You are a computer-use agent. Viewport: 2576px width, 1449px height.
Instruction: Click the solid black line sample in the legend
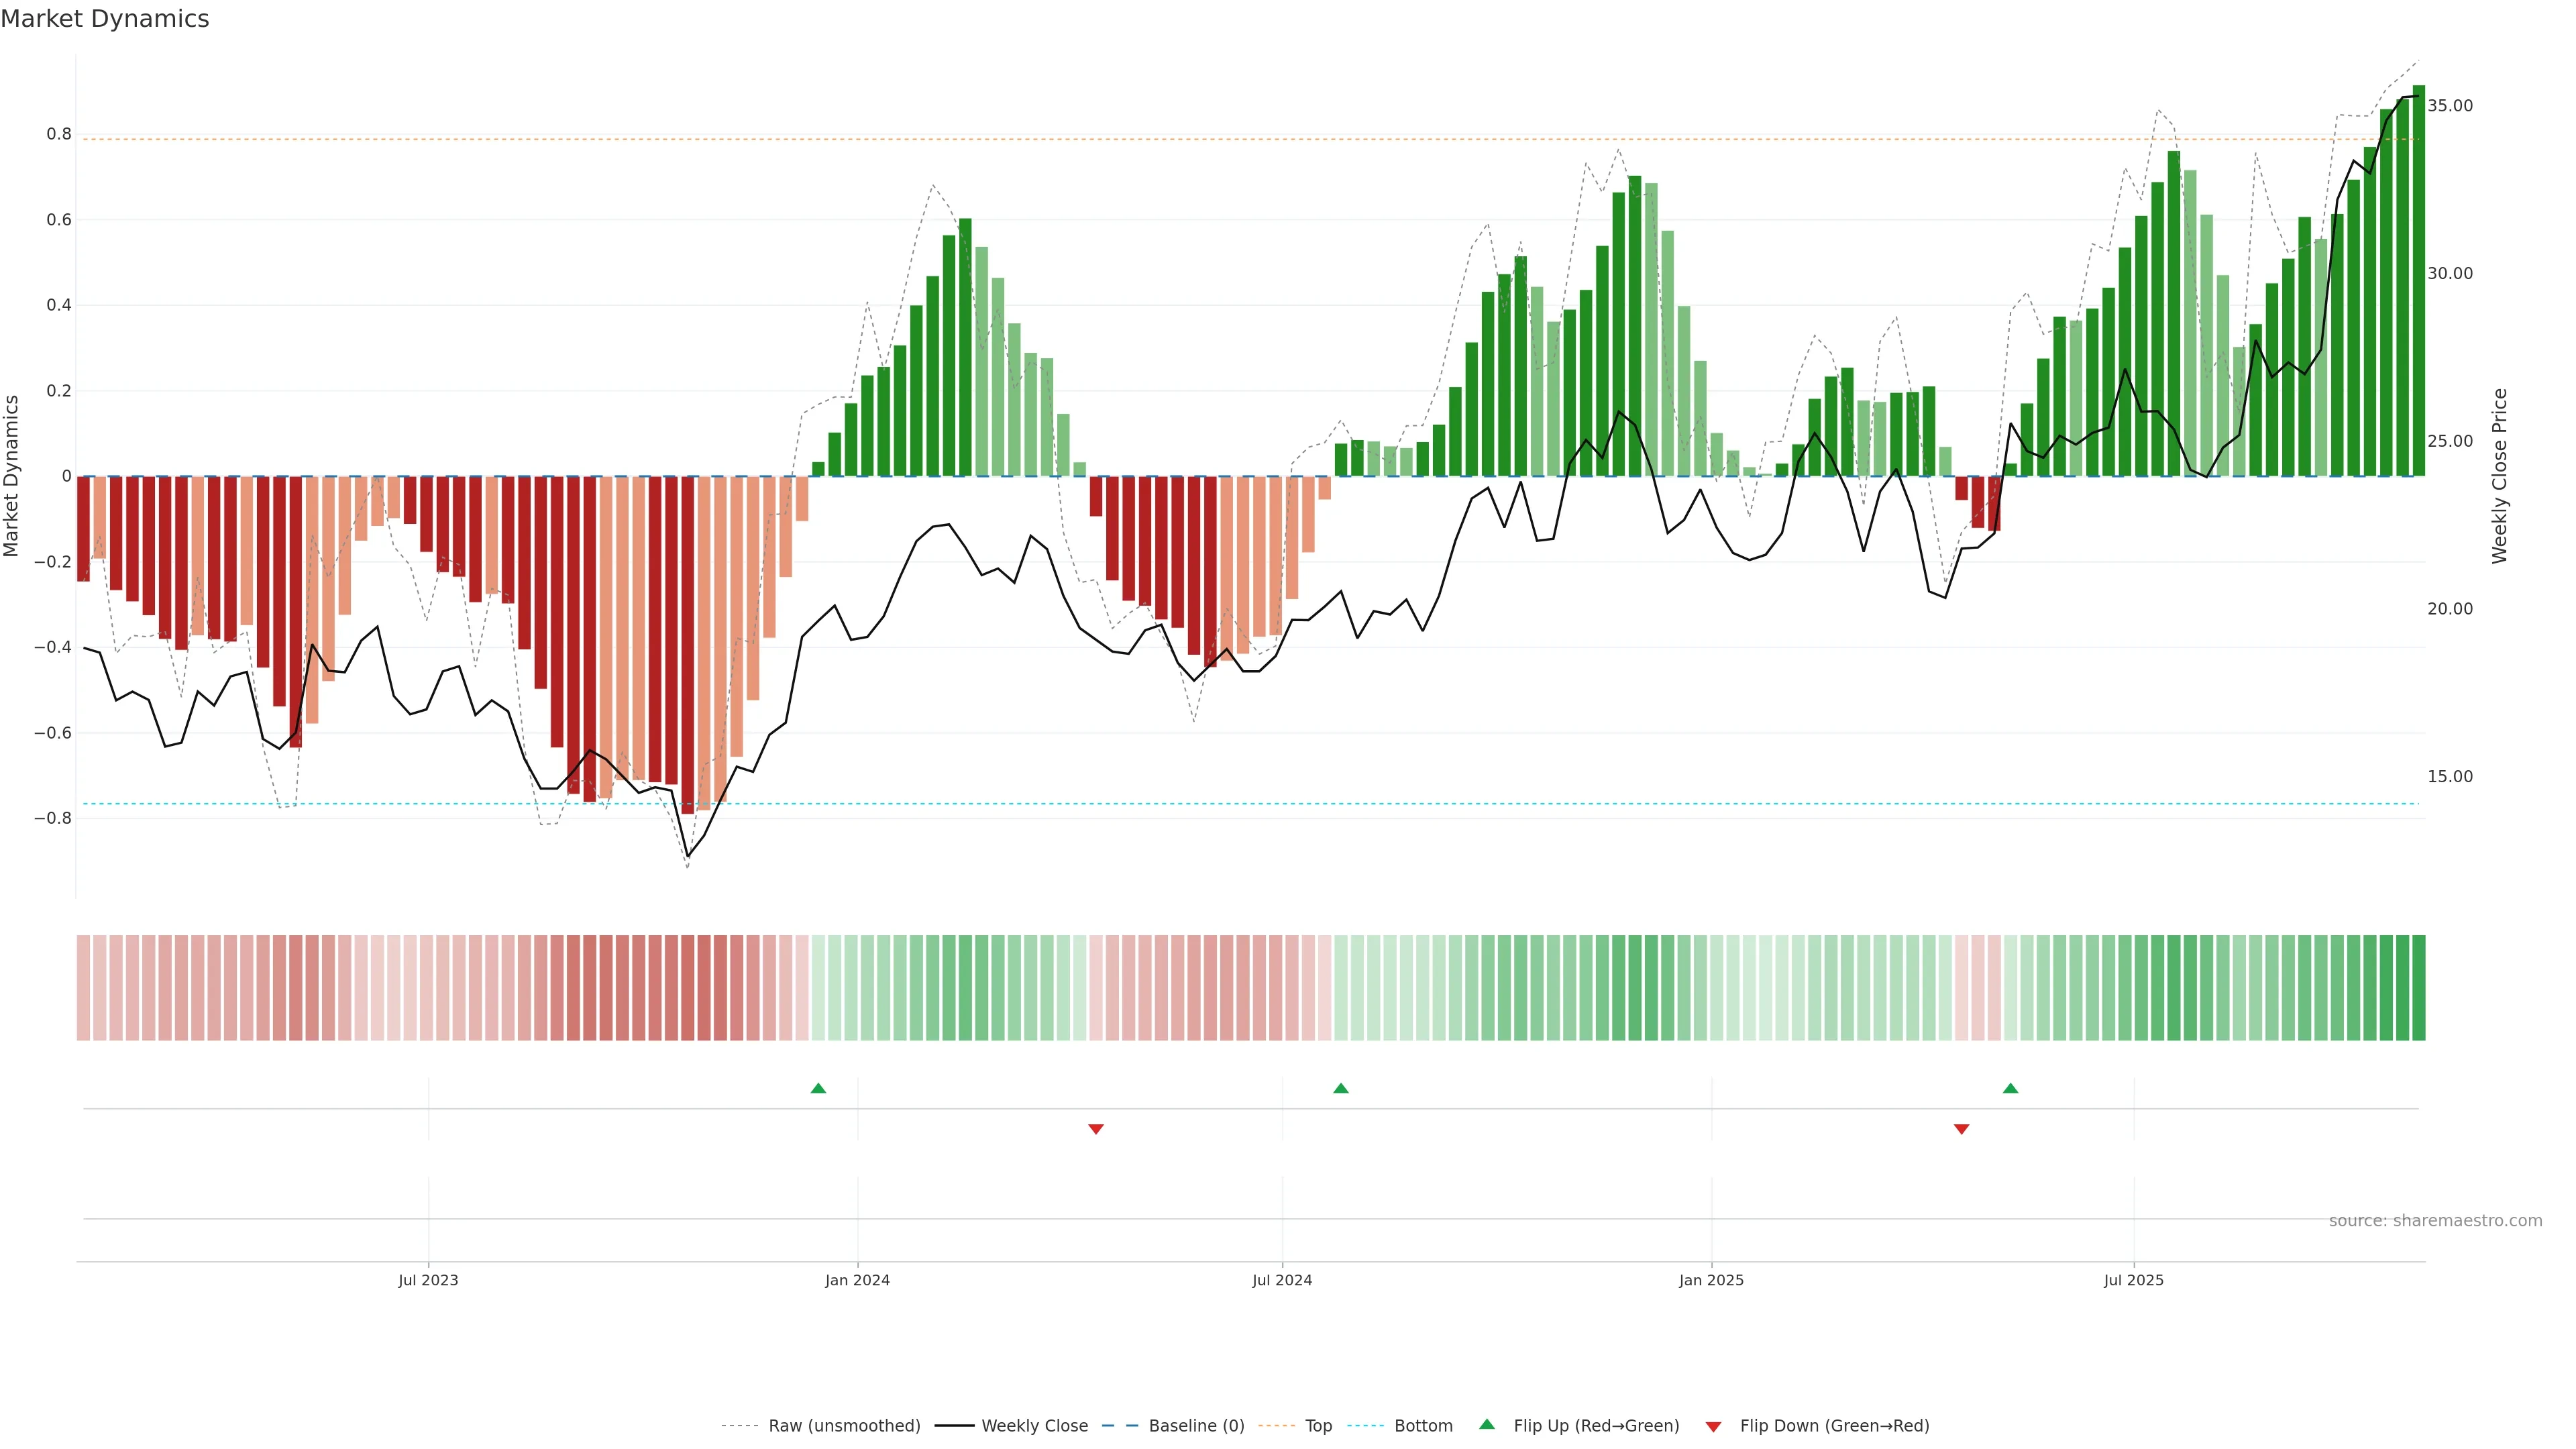coord(954,1426)
